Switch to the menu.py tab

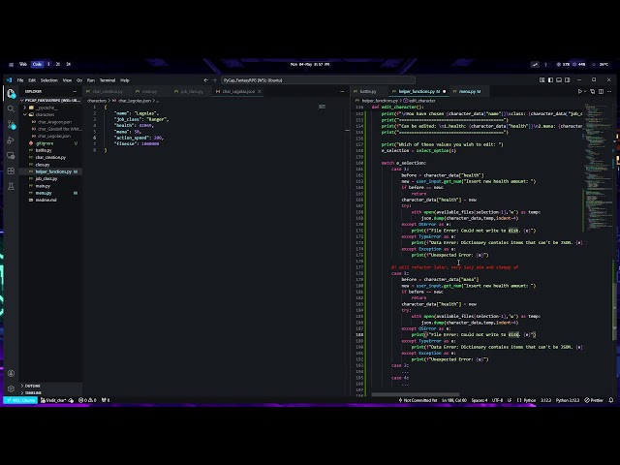click(x=469, y=91)
